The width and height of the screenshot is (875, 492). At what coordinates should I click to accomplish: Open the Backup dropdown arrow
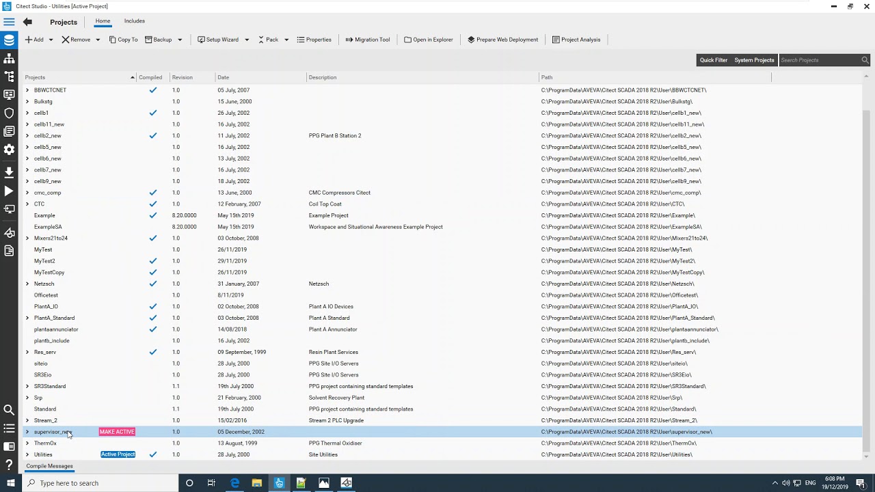180,40
